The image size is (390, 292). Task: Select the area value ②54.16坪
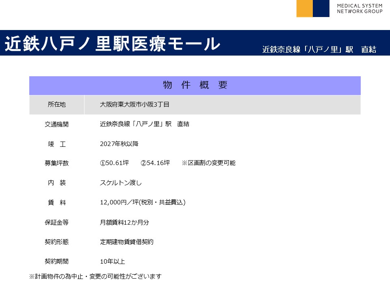pos(155,163)
